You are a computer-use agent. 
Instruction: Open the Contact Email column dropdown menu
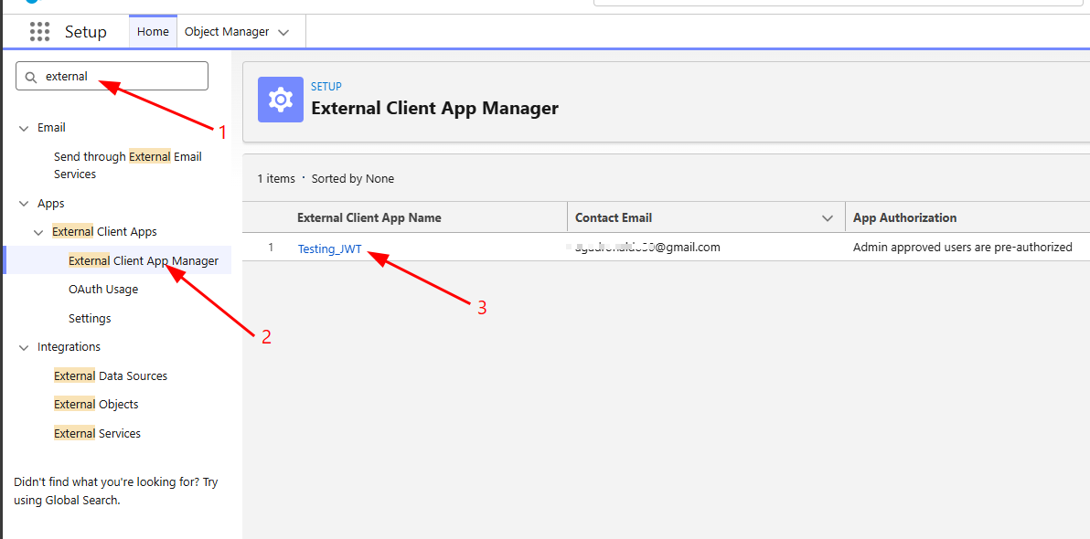tap(828, 218)
